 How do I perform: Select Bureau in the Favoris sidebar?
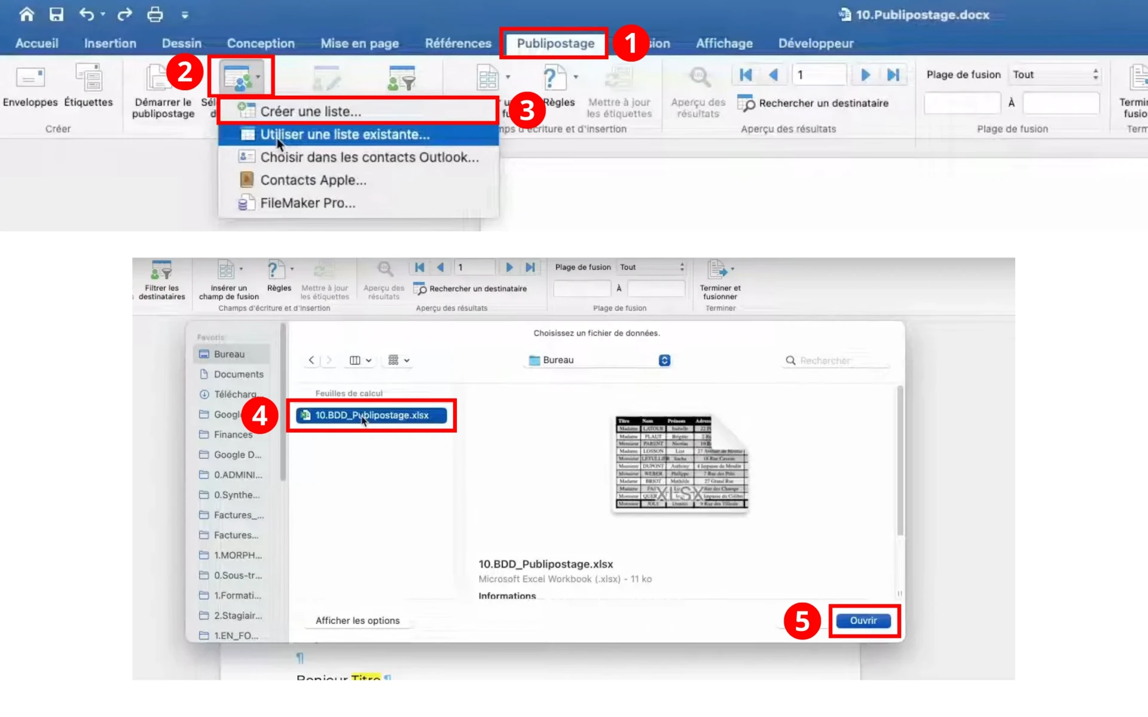pos(231,354)
